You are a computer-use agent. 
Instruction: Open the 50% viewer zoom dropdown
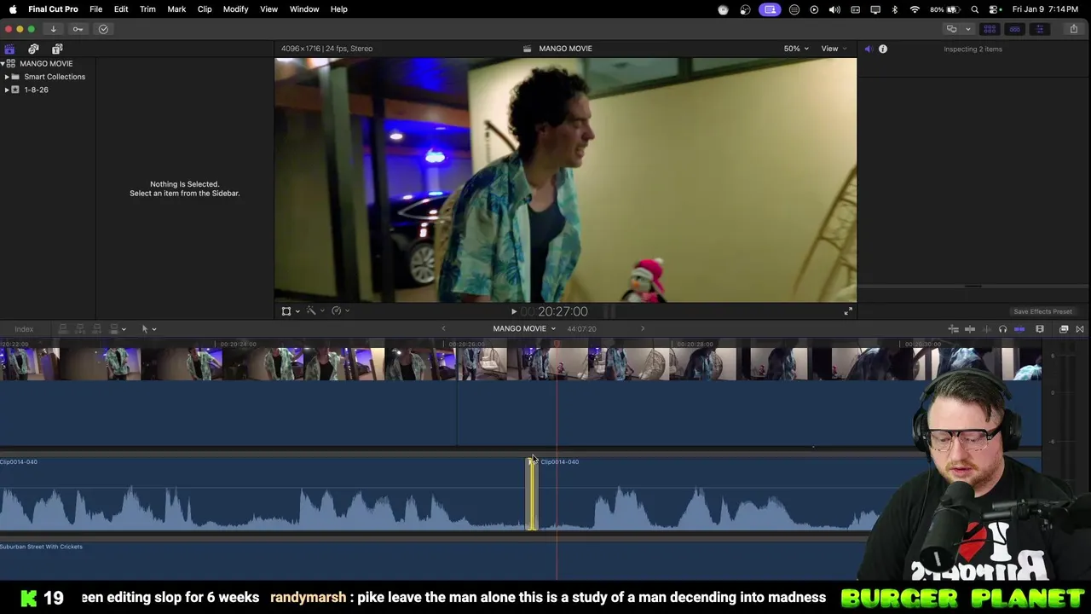(x=795, y=49)
